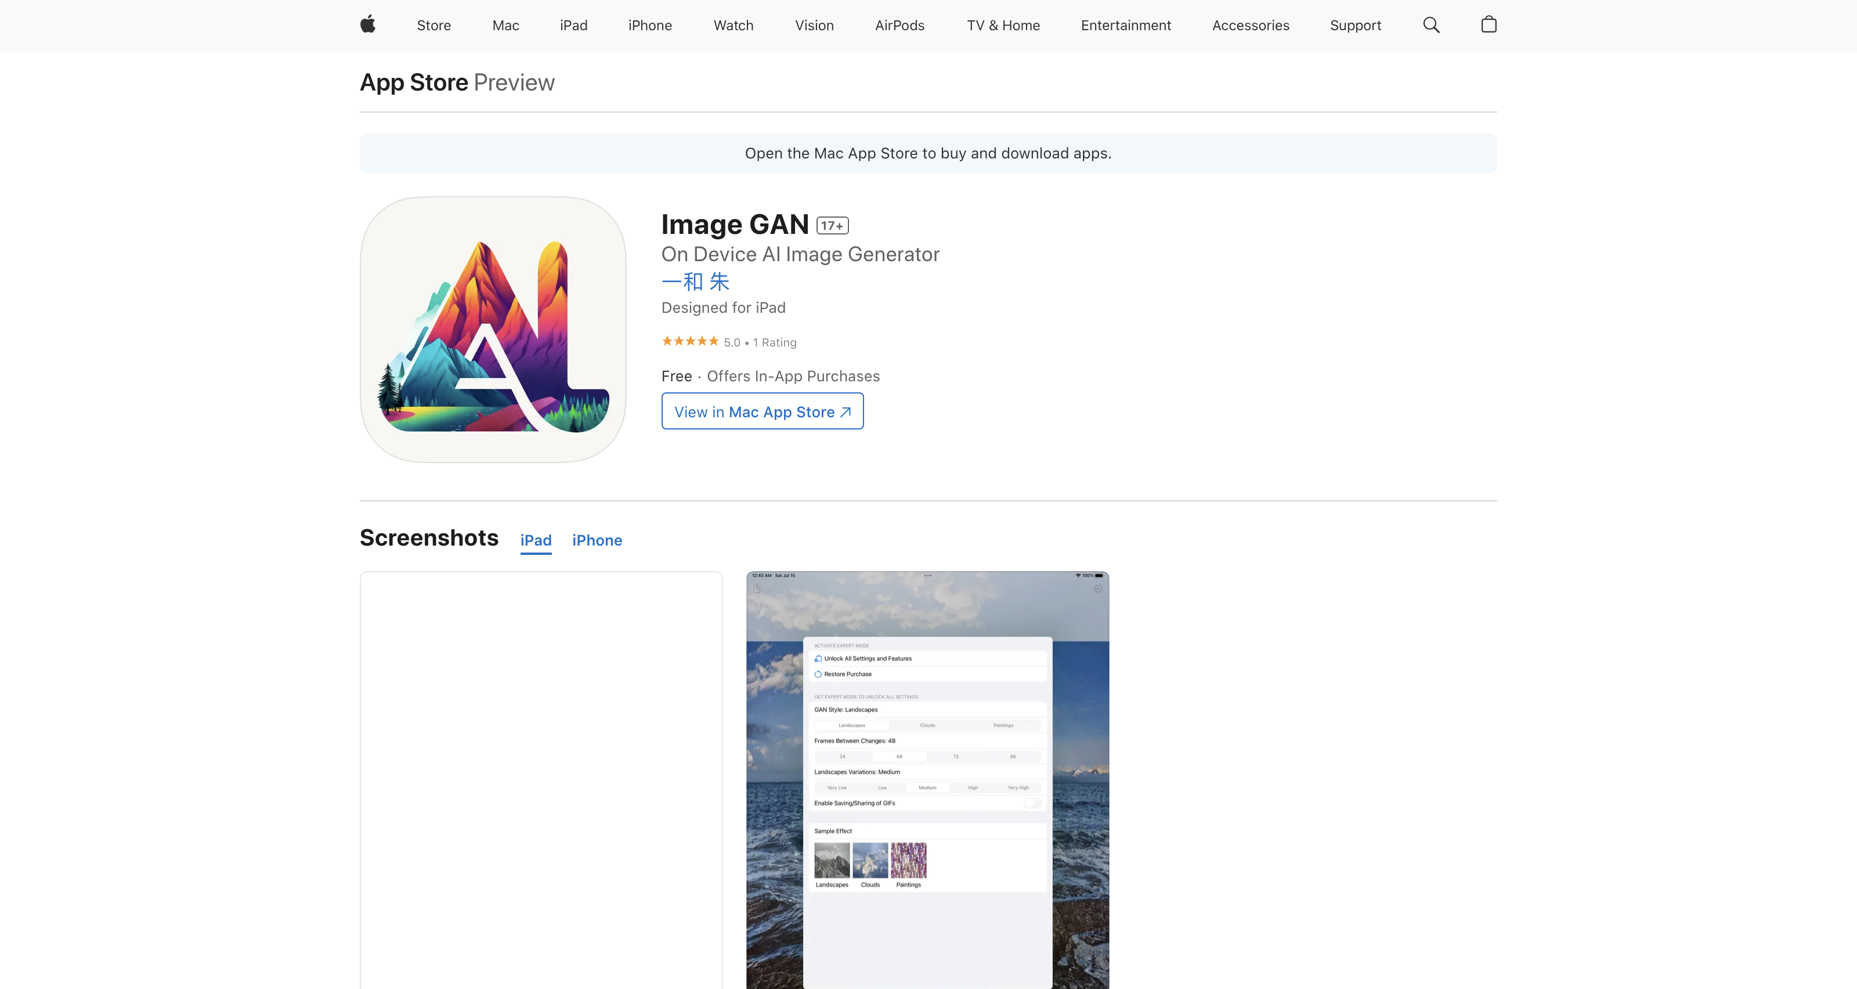Click View in Mac App Store button
The width and height of the screenshot is (1857, 989).
pyautogui.click(x=763, y=411)
